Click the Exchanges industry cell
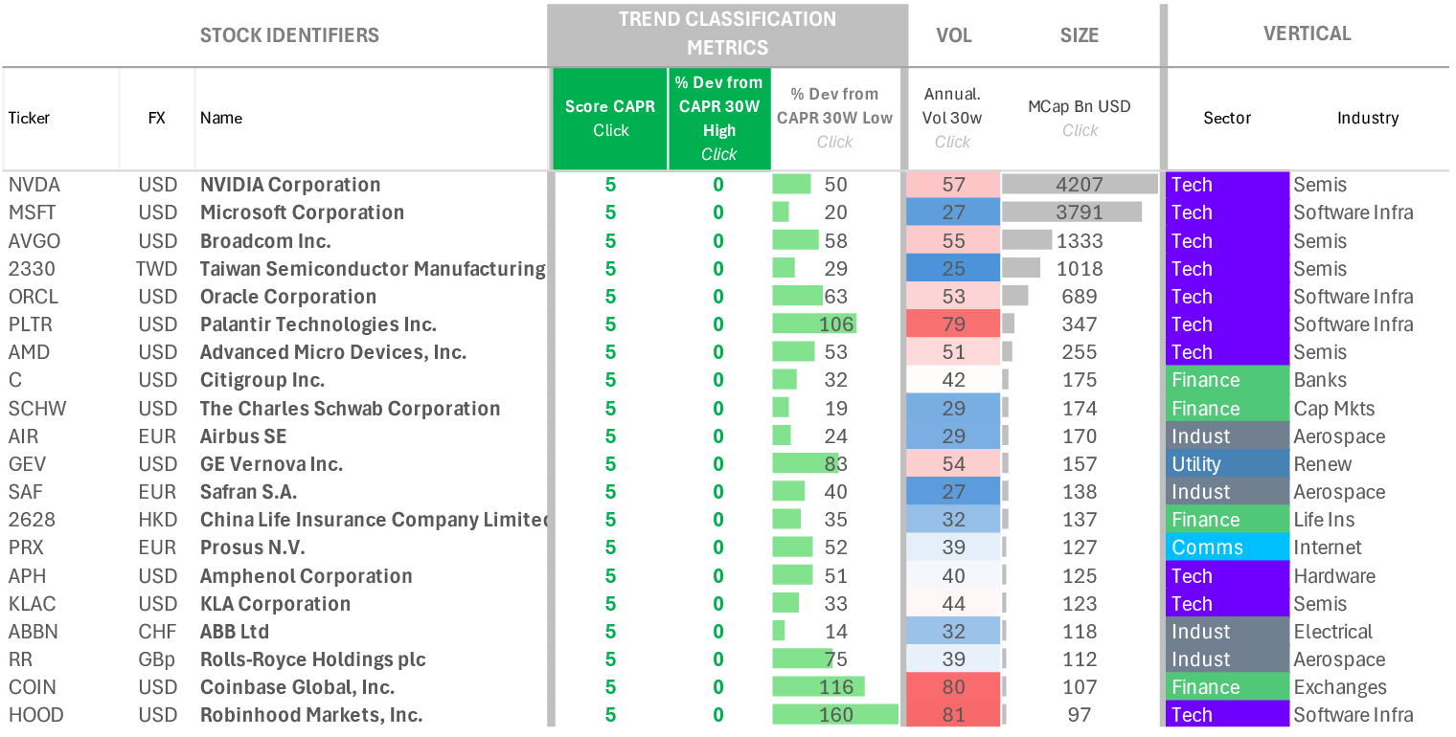The width and height of the screenshot is (1456, 737). pyautogui.click(x=1339, y=687)
